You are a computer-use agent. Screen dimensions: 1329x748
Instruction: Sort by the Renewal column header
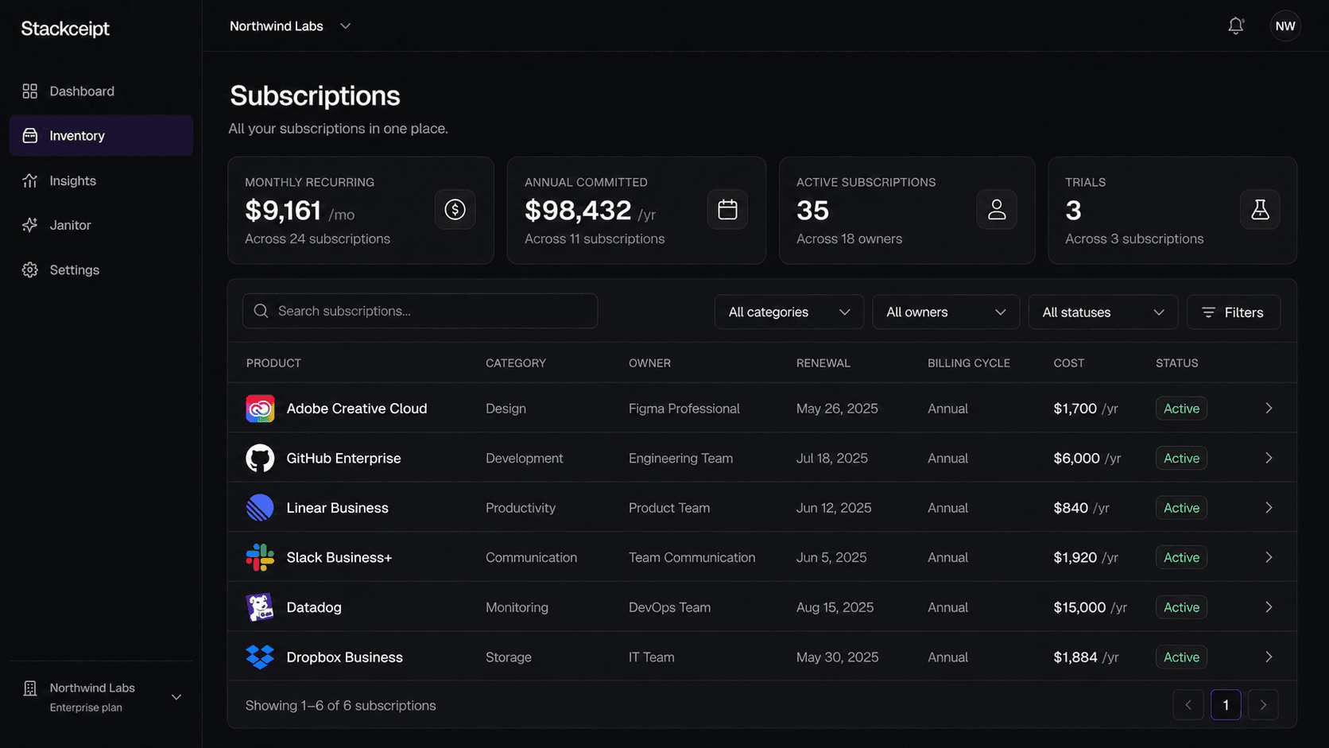823,363
